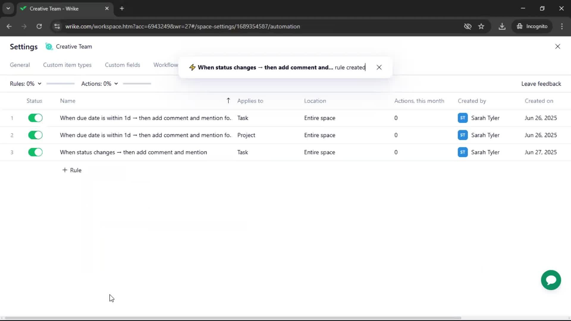
Task: Click Creative Team space name in header
Action: (74, 47)
